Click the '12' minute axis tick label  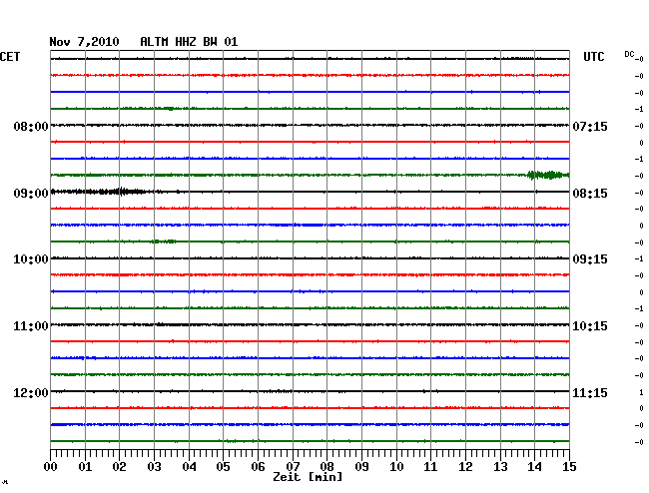coord(465,467)
